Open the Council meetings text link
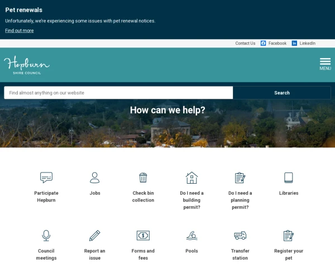335x268 pixels. [x=46, y=255]
